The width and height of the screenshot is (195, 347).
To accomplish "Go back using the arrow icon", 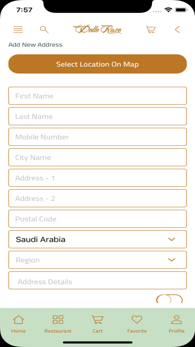I will point(177,30).
